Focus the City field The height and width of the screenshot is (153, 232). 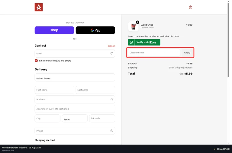pyautogui.click(x=47, y=118)
